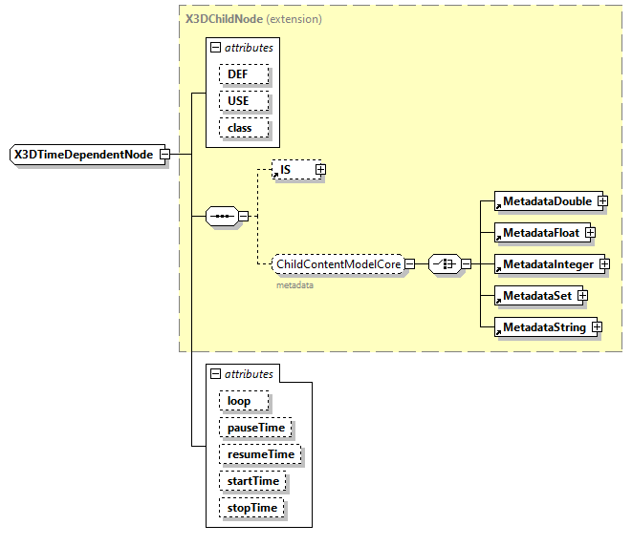The width and height of the screenshot is (632, 546).
Task: Open the X3DChildNode extension type label
Action: (x=226, y=18)
